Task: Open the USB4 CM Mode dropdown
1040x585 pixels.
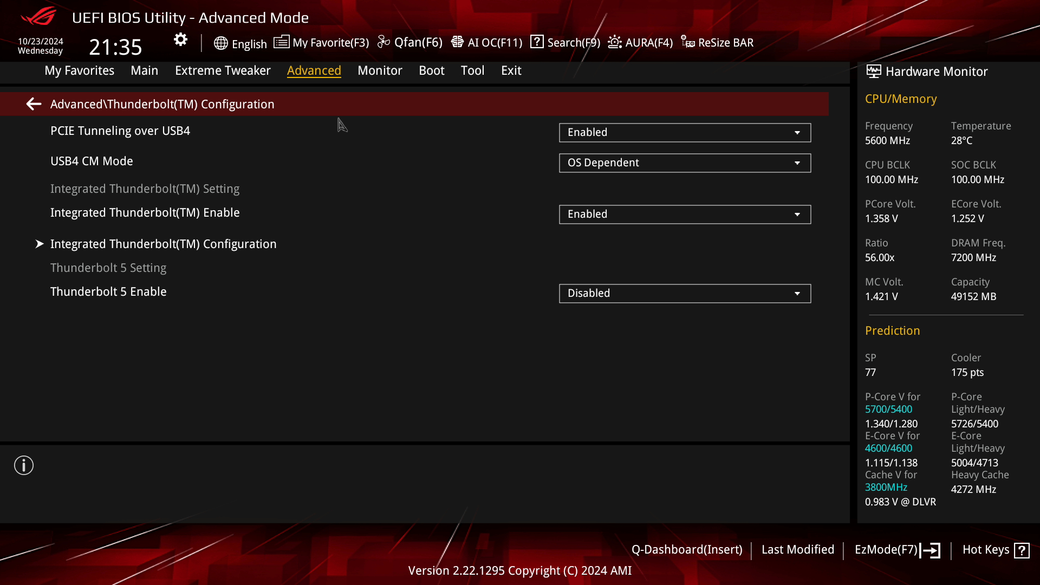Action: (x=685, y=162)
